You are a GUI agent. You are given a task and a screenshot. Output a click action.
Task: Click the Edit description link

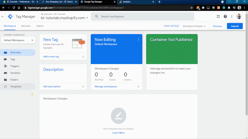tap(52, 86)
